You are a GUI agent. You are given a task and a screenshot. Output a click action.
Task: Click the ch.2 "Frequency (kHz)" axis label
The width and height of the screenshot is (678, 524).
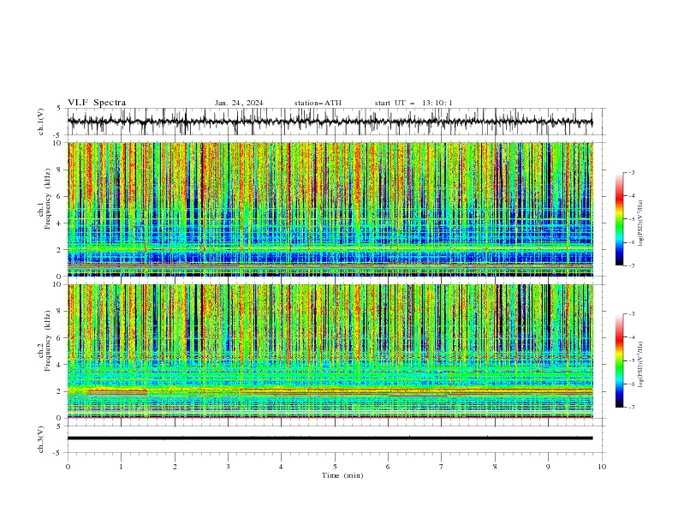(47, 341)
